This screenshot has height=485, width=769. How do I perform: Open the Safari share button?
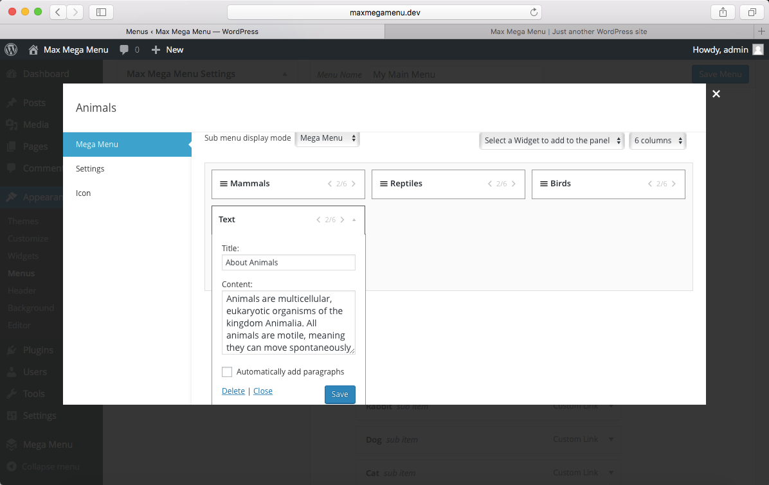click(x=723, y=12)
